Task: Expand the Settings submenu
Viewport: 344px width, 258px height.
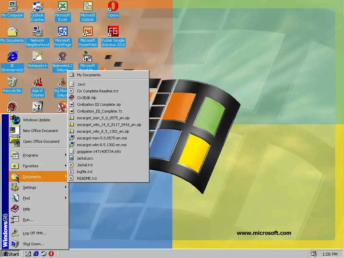Action: pyautogui.click(x=38, y=187)
